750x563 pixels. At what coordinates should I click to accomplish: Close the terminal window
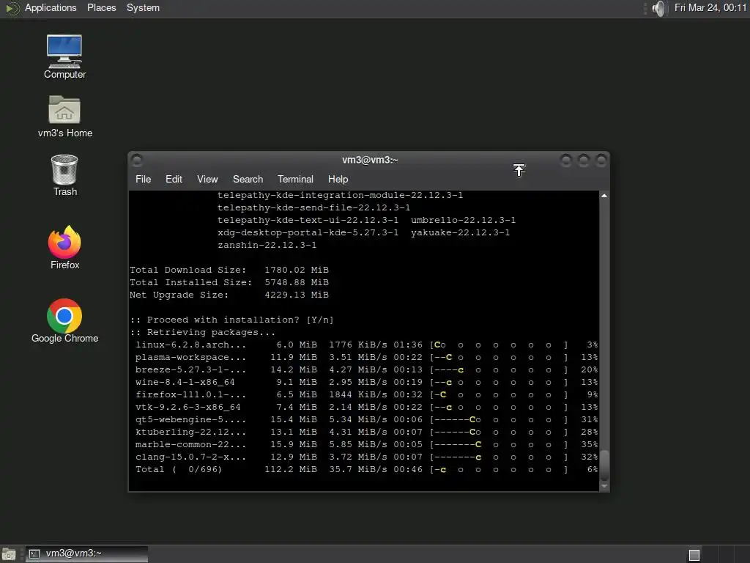pyautogui.click(x=601, y=161)
